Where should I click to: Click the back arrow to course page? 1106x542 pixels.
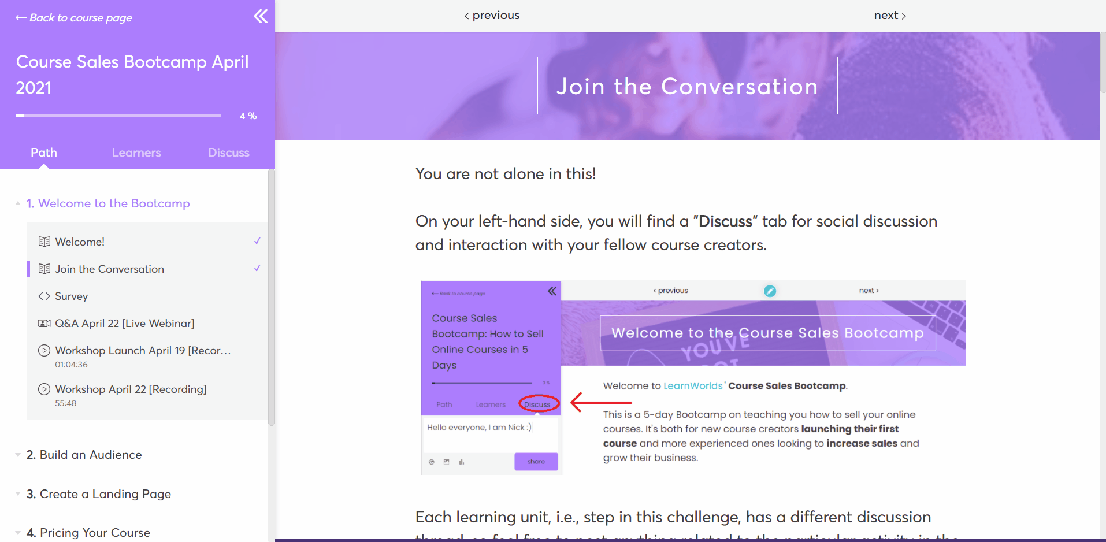click(21, 18)
